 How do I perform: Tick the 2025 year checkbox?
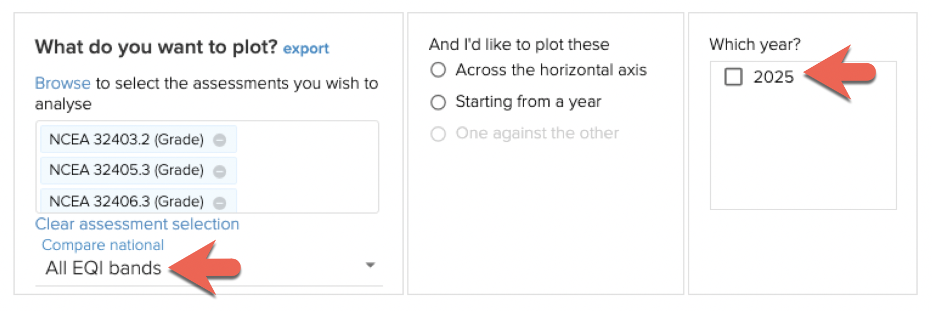tap(733, 77)
